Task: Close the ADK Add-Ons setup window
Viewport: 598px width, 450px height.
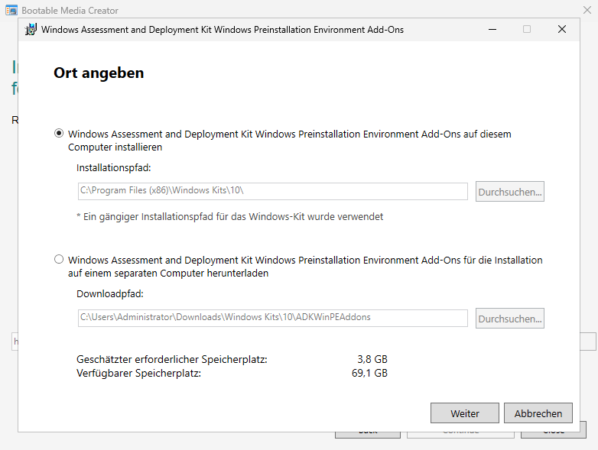Action: tap(562, 29)
